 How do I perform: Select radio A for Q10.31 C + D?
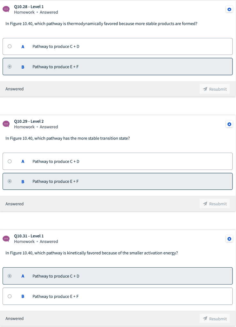tap(10, 276)
